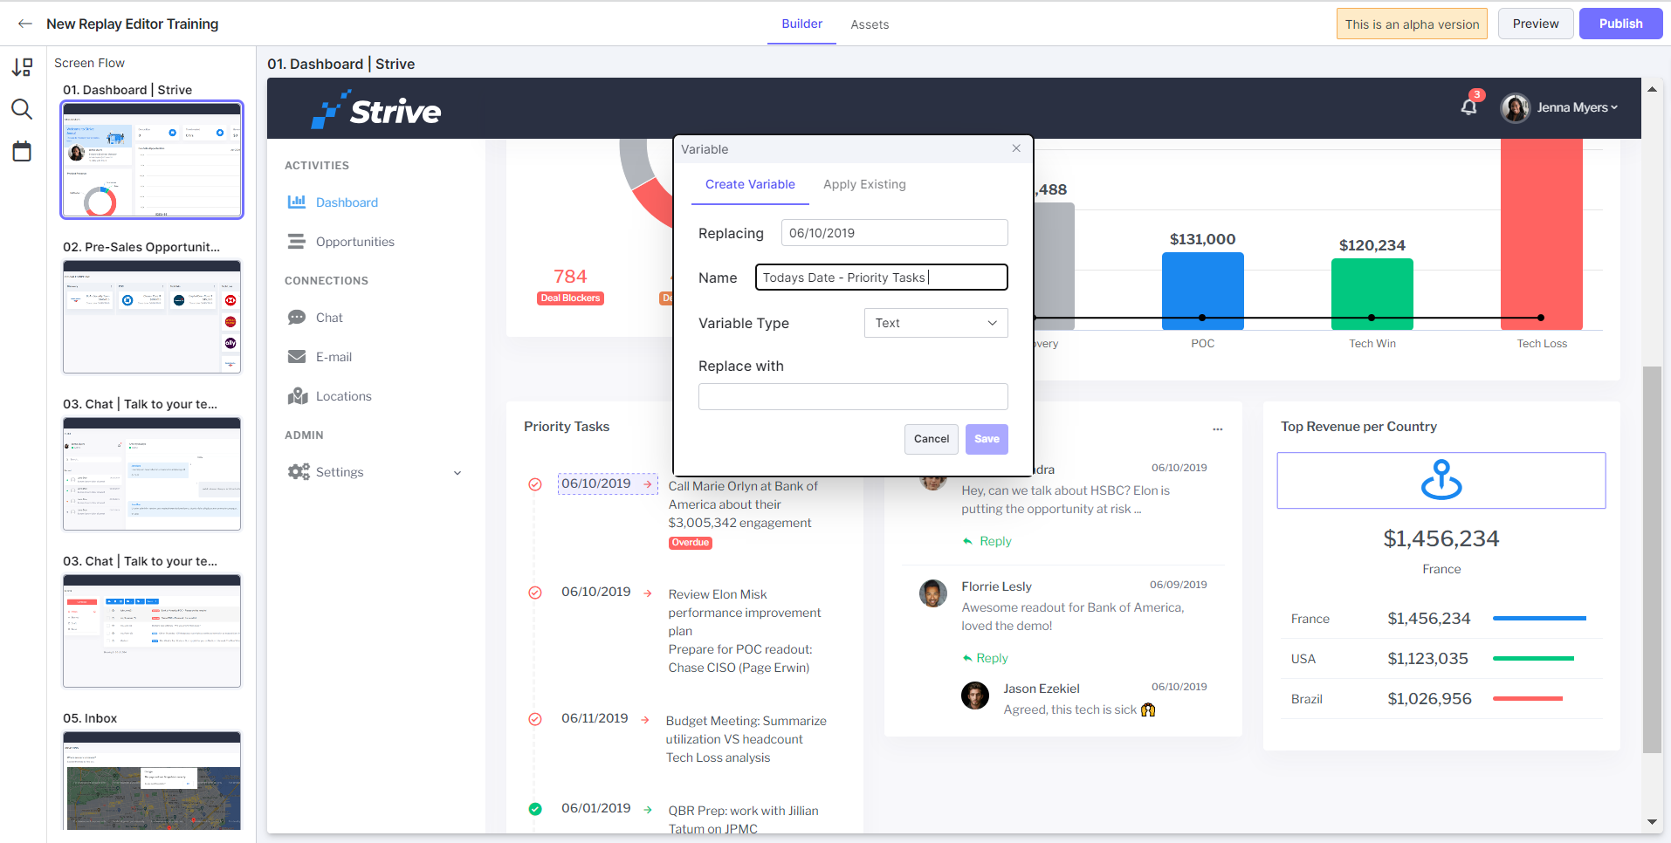Click the USA revenue row
1671x843 pixels.
(x=1441, y=659)
